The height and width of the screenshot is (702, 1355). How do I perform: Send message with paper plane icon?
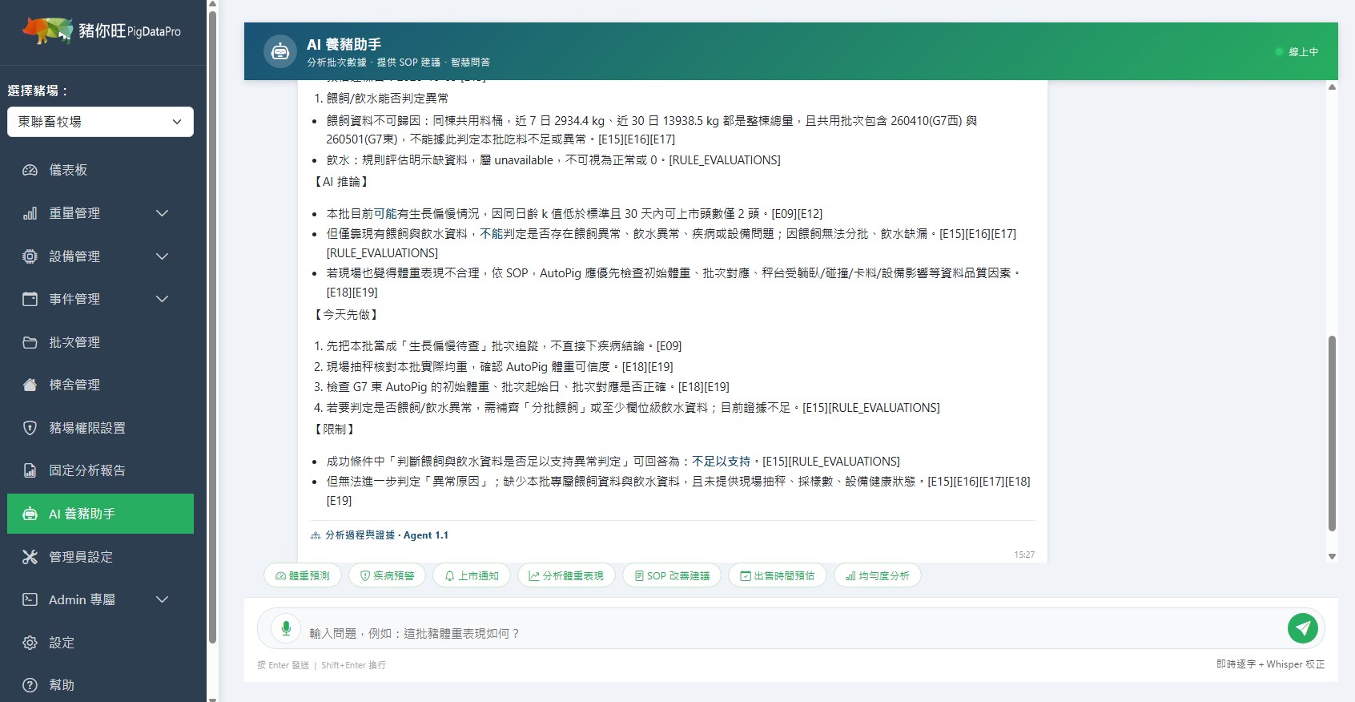(x=1303, y=628)
